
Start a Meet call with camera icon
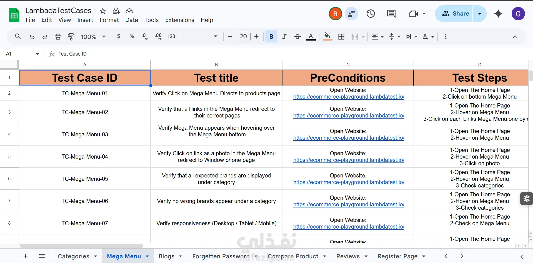point(414,14)
